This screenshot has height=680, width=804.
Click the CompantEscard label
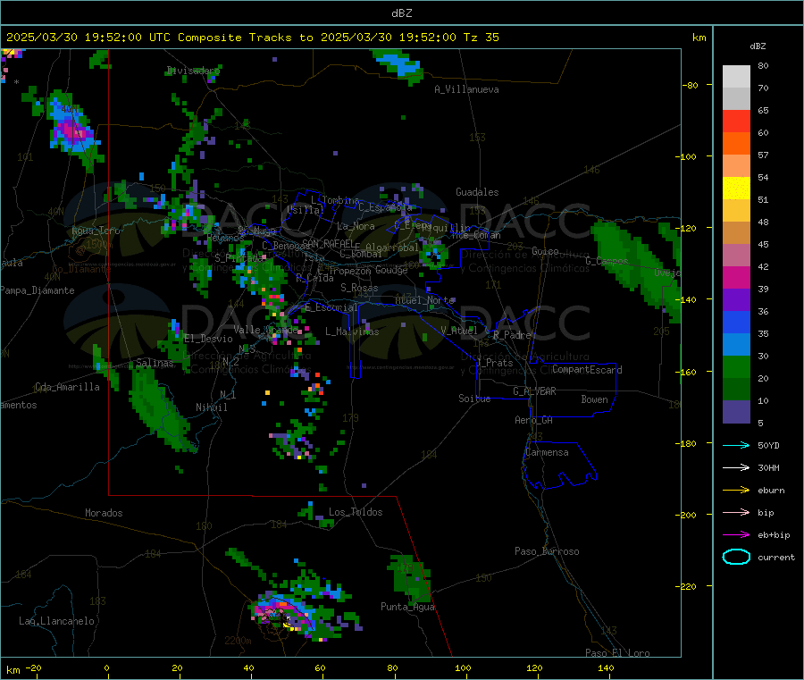point(587,369)
